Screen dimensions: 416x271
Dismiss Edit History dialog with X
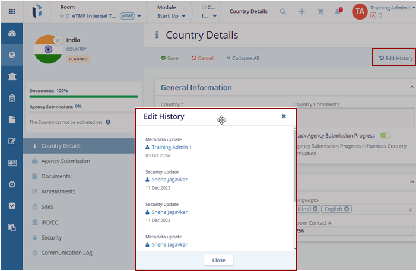[x=284, y=117]
